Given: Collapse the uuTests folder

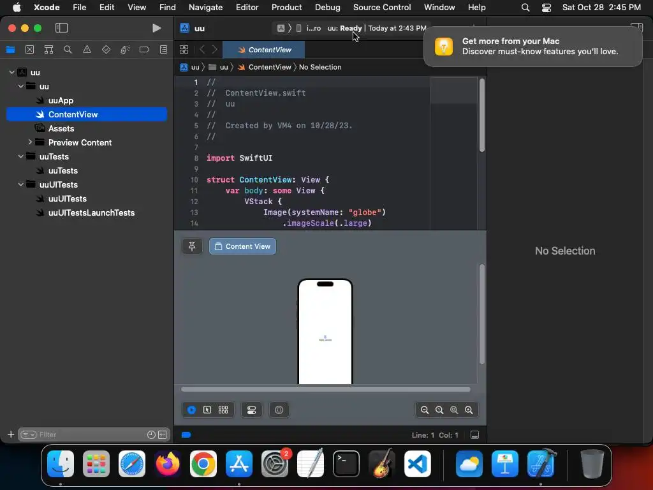Looking at the screenshot, I should tap(20, 156).
